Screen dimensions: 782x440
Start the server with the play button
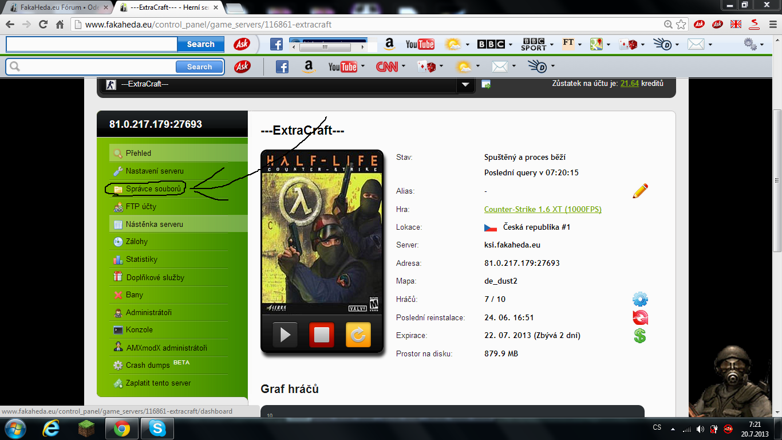point(285,335)
